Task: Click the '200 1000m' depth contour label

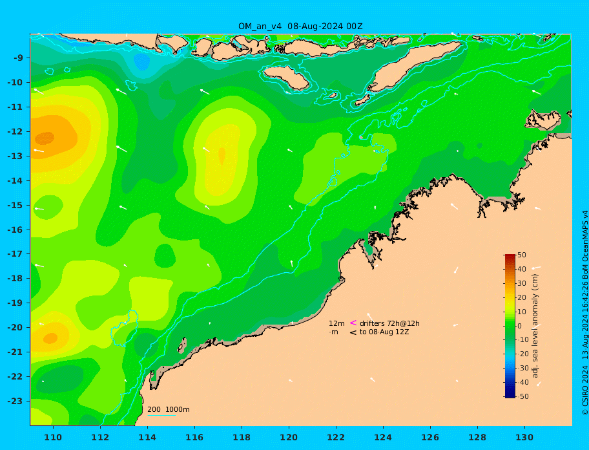Action: click(x=169, y=409)
